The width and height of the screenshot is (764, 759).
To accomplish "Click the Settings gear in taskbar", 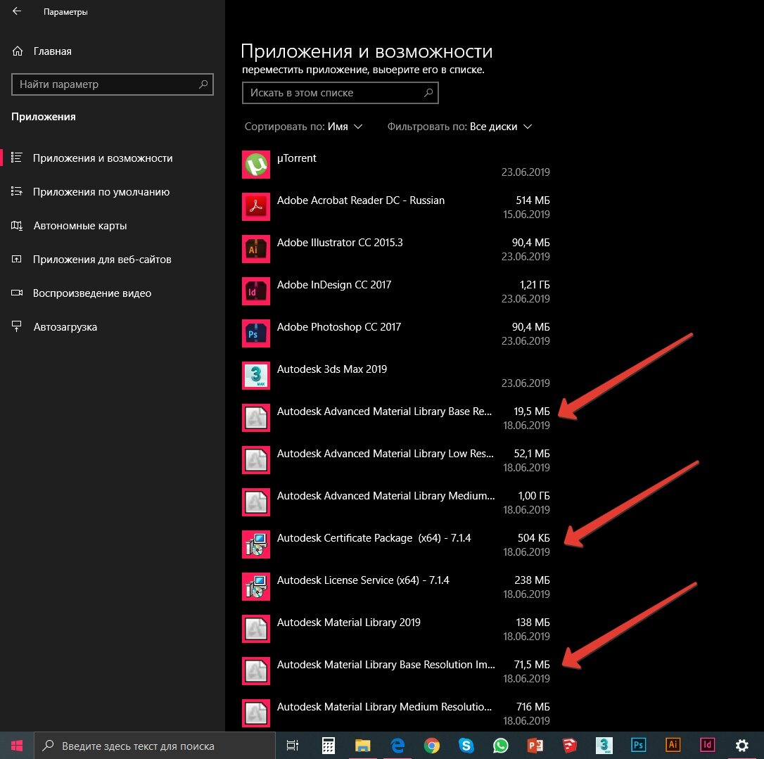I will pyautogui.click(x=741, y=746).
